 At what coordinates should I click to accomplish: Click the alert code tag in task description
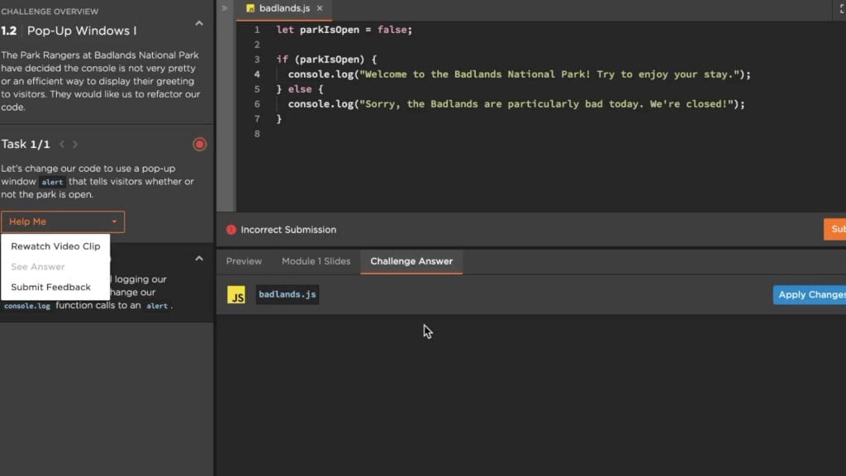pyautogui.click(x=52, y=183)
